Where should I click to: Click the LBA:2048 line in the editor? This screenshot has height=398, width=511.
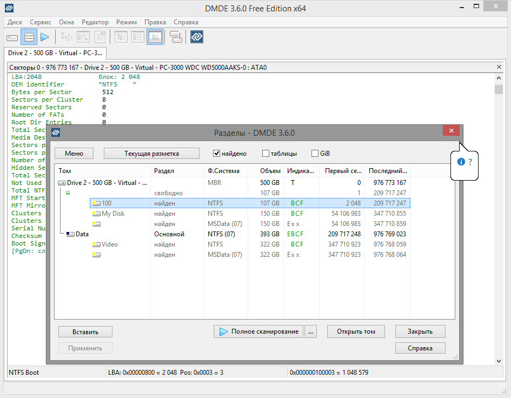click(x=26, y=77)
